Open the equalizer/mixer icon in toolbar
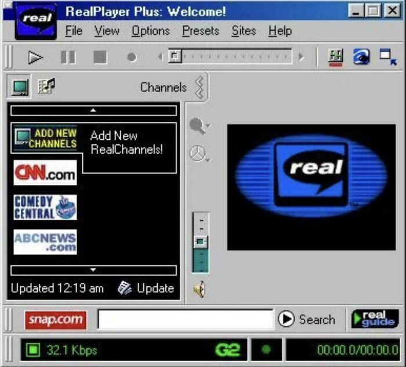Viewport: 406px width, 367px height. 335,57
